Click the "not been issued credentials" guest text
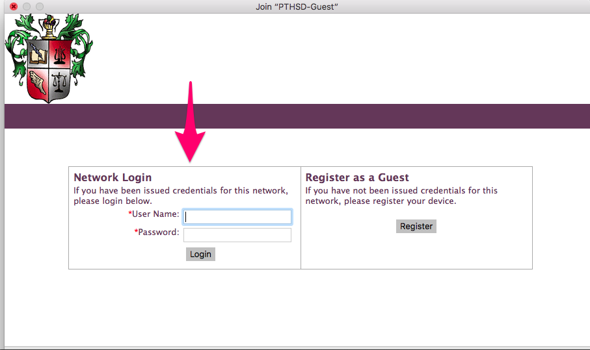 [x=401, y=195]
